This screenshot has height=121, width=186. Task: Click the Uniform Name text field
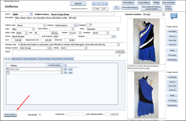click(x=82, y=14)
